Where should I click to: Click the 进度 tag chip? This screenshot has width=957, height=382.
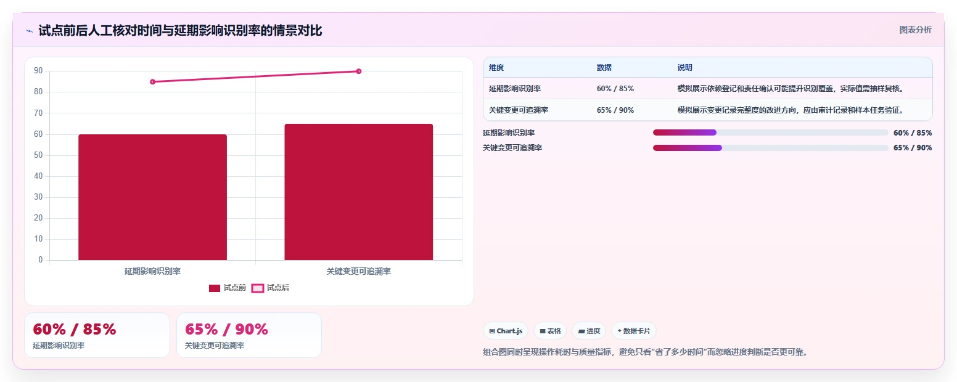(x=589, y=331)
